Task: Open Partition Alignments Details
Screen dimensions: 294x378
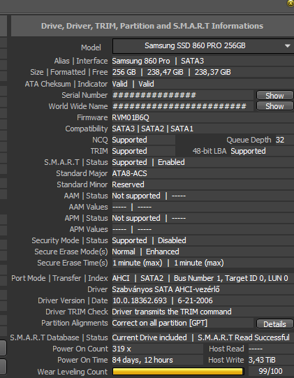Action: tap(275, 324)
